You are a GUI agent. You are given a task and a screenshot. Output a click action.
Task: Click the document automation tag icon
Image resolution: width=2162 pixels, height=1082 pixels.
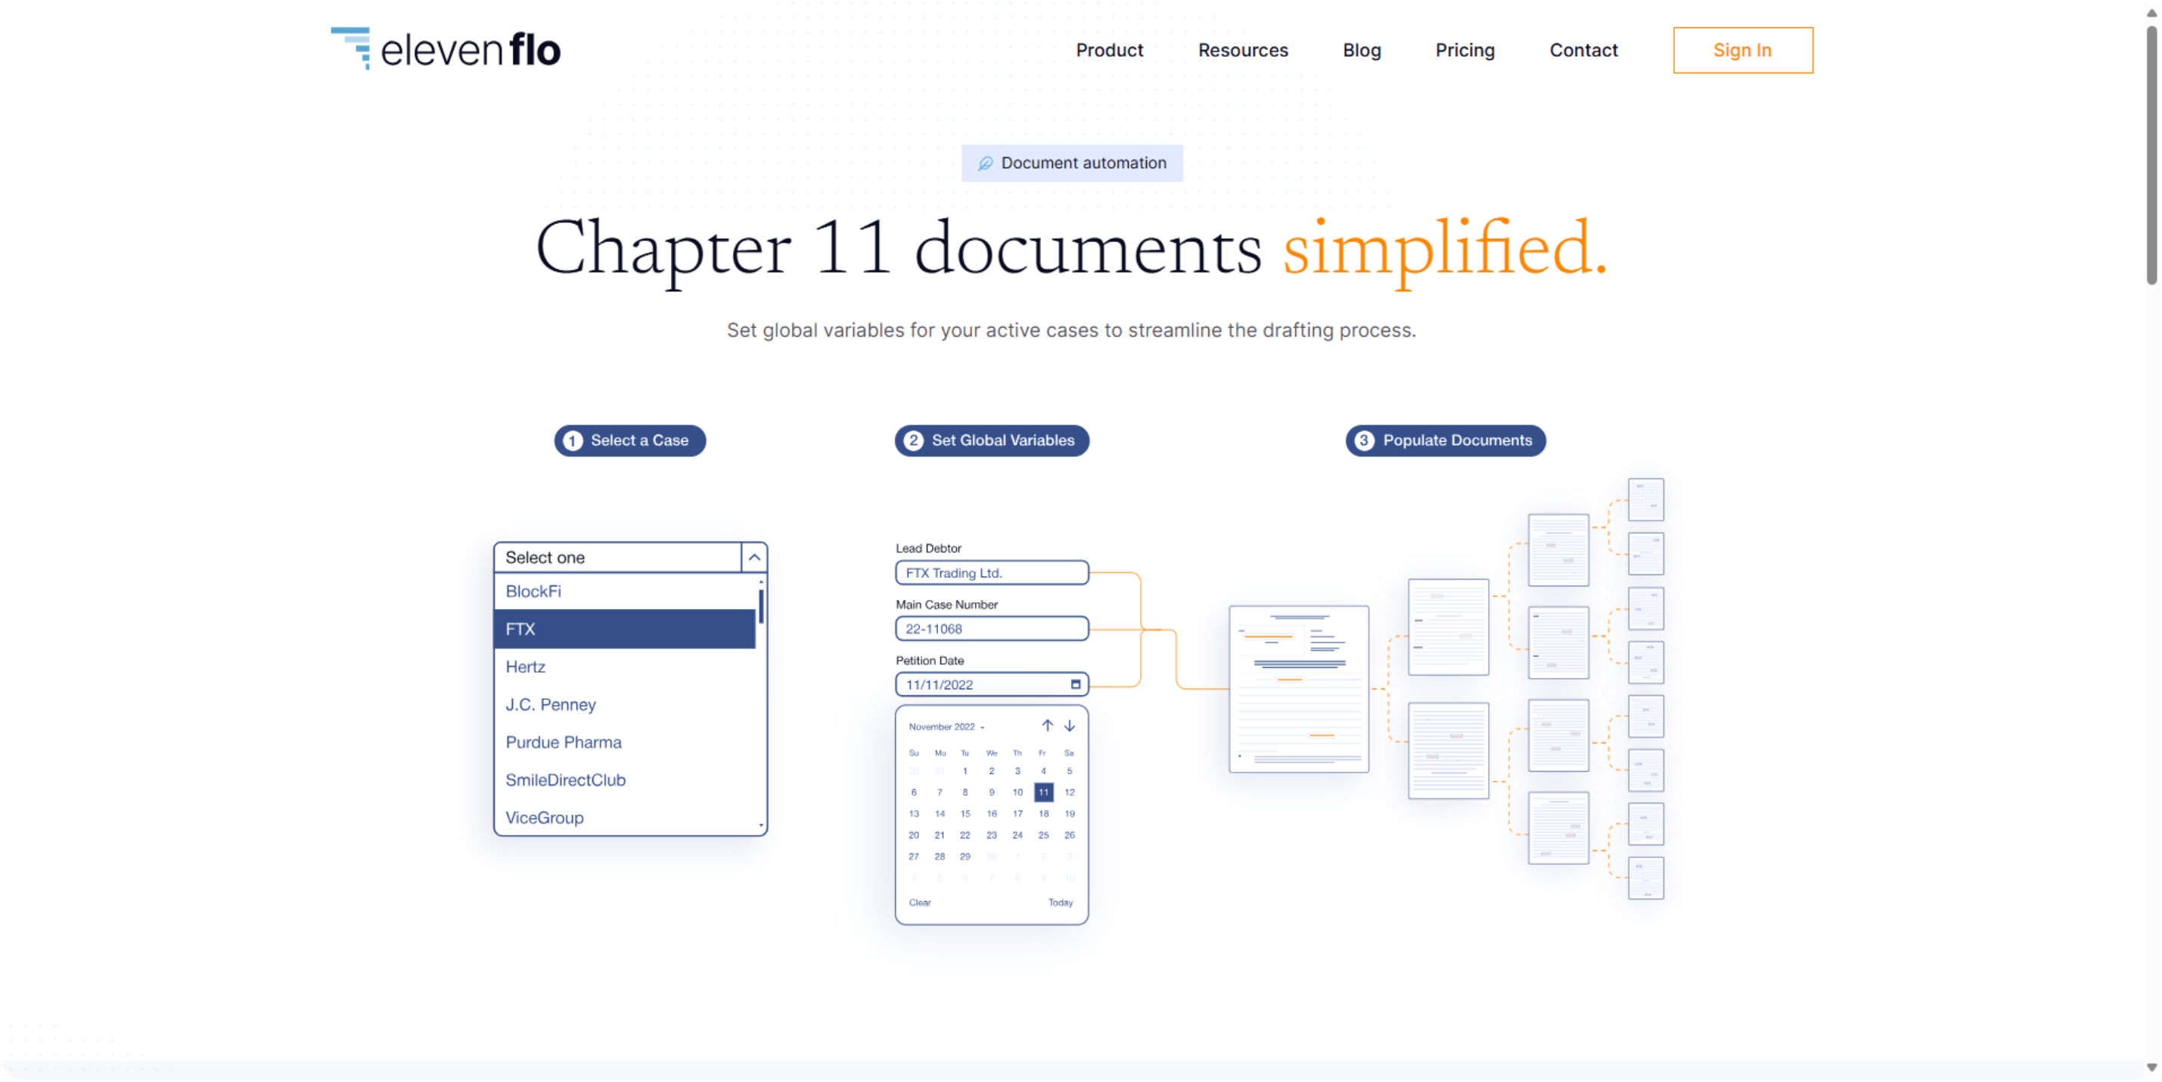pos(981,163)
